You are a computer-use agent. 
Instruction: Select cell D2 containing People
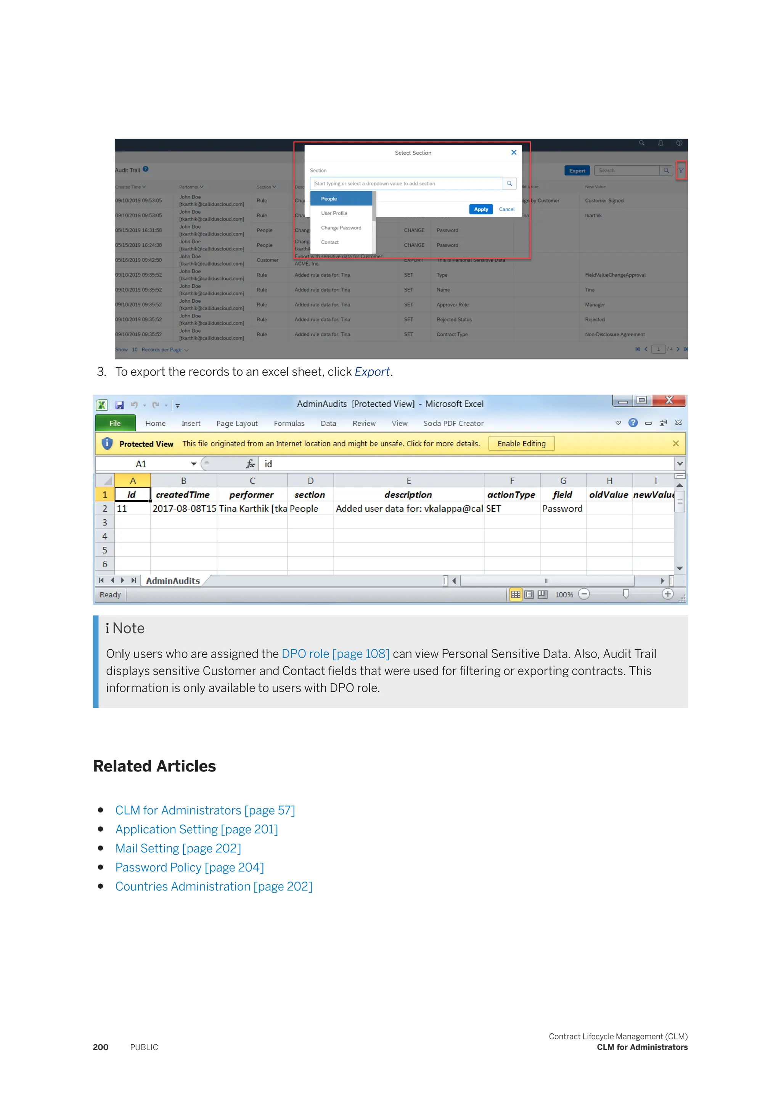[x=311, y=509]
